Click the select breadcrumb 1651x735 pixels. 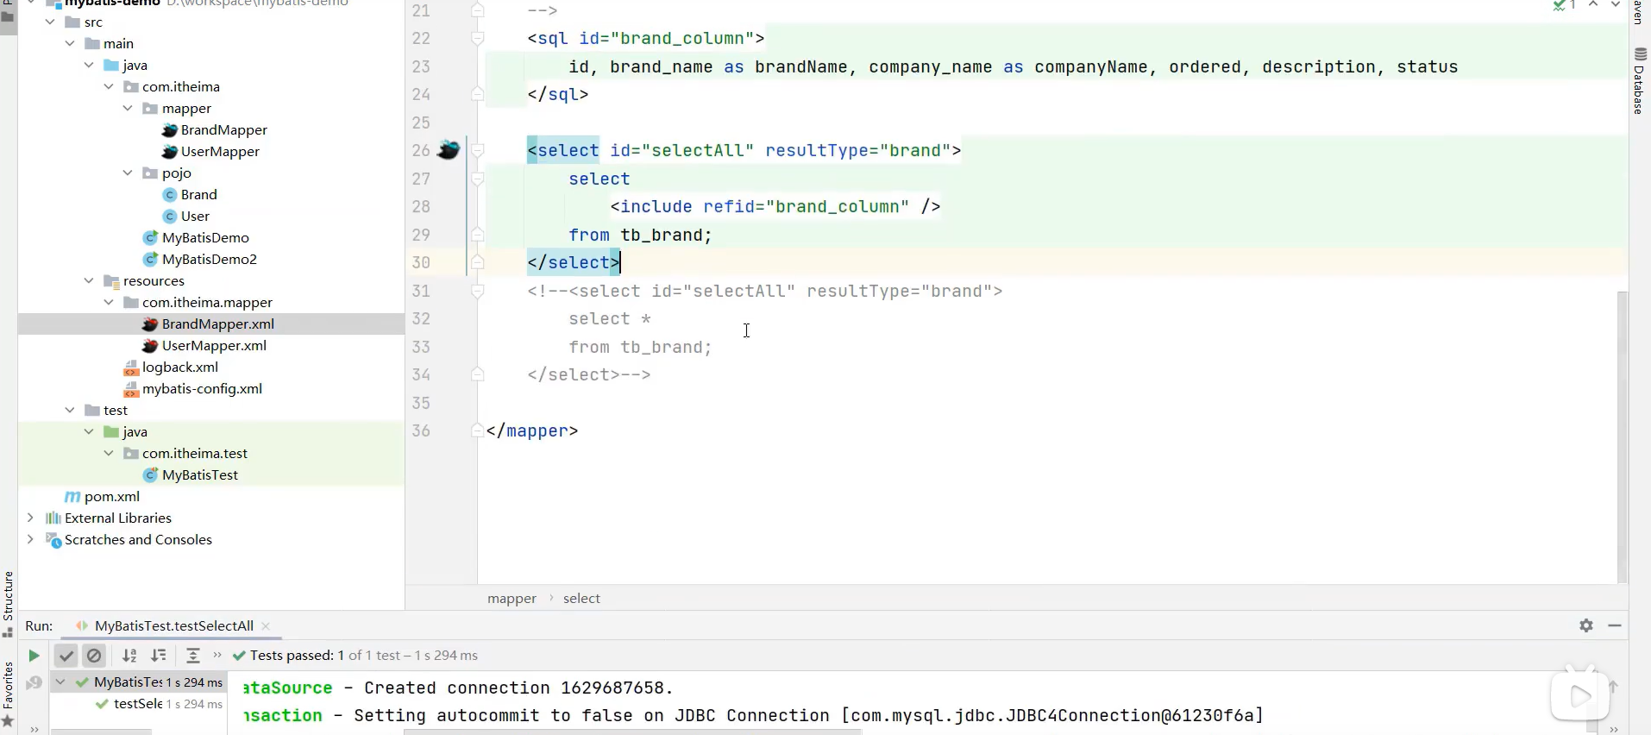click(581, 598)
